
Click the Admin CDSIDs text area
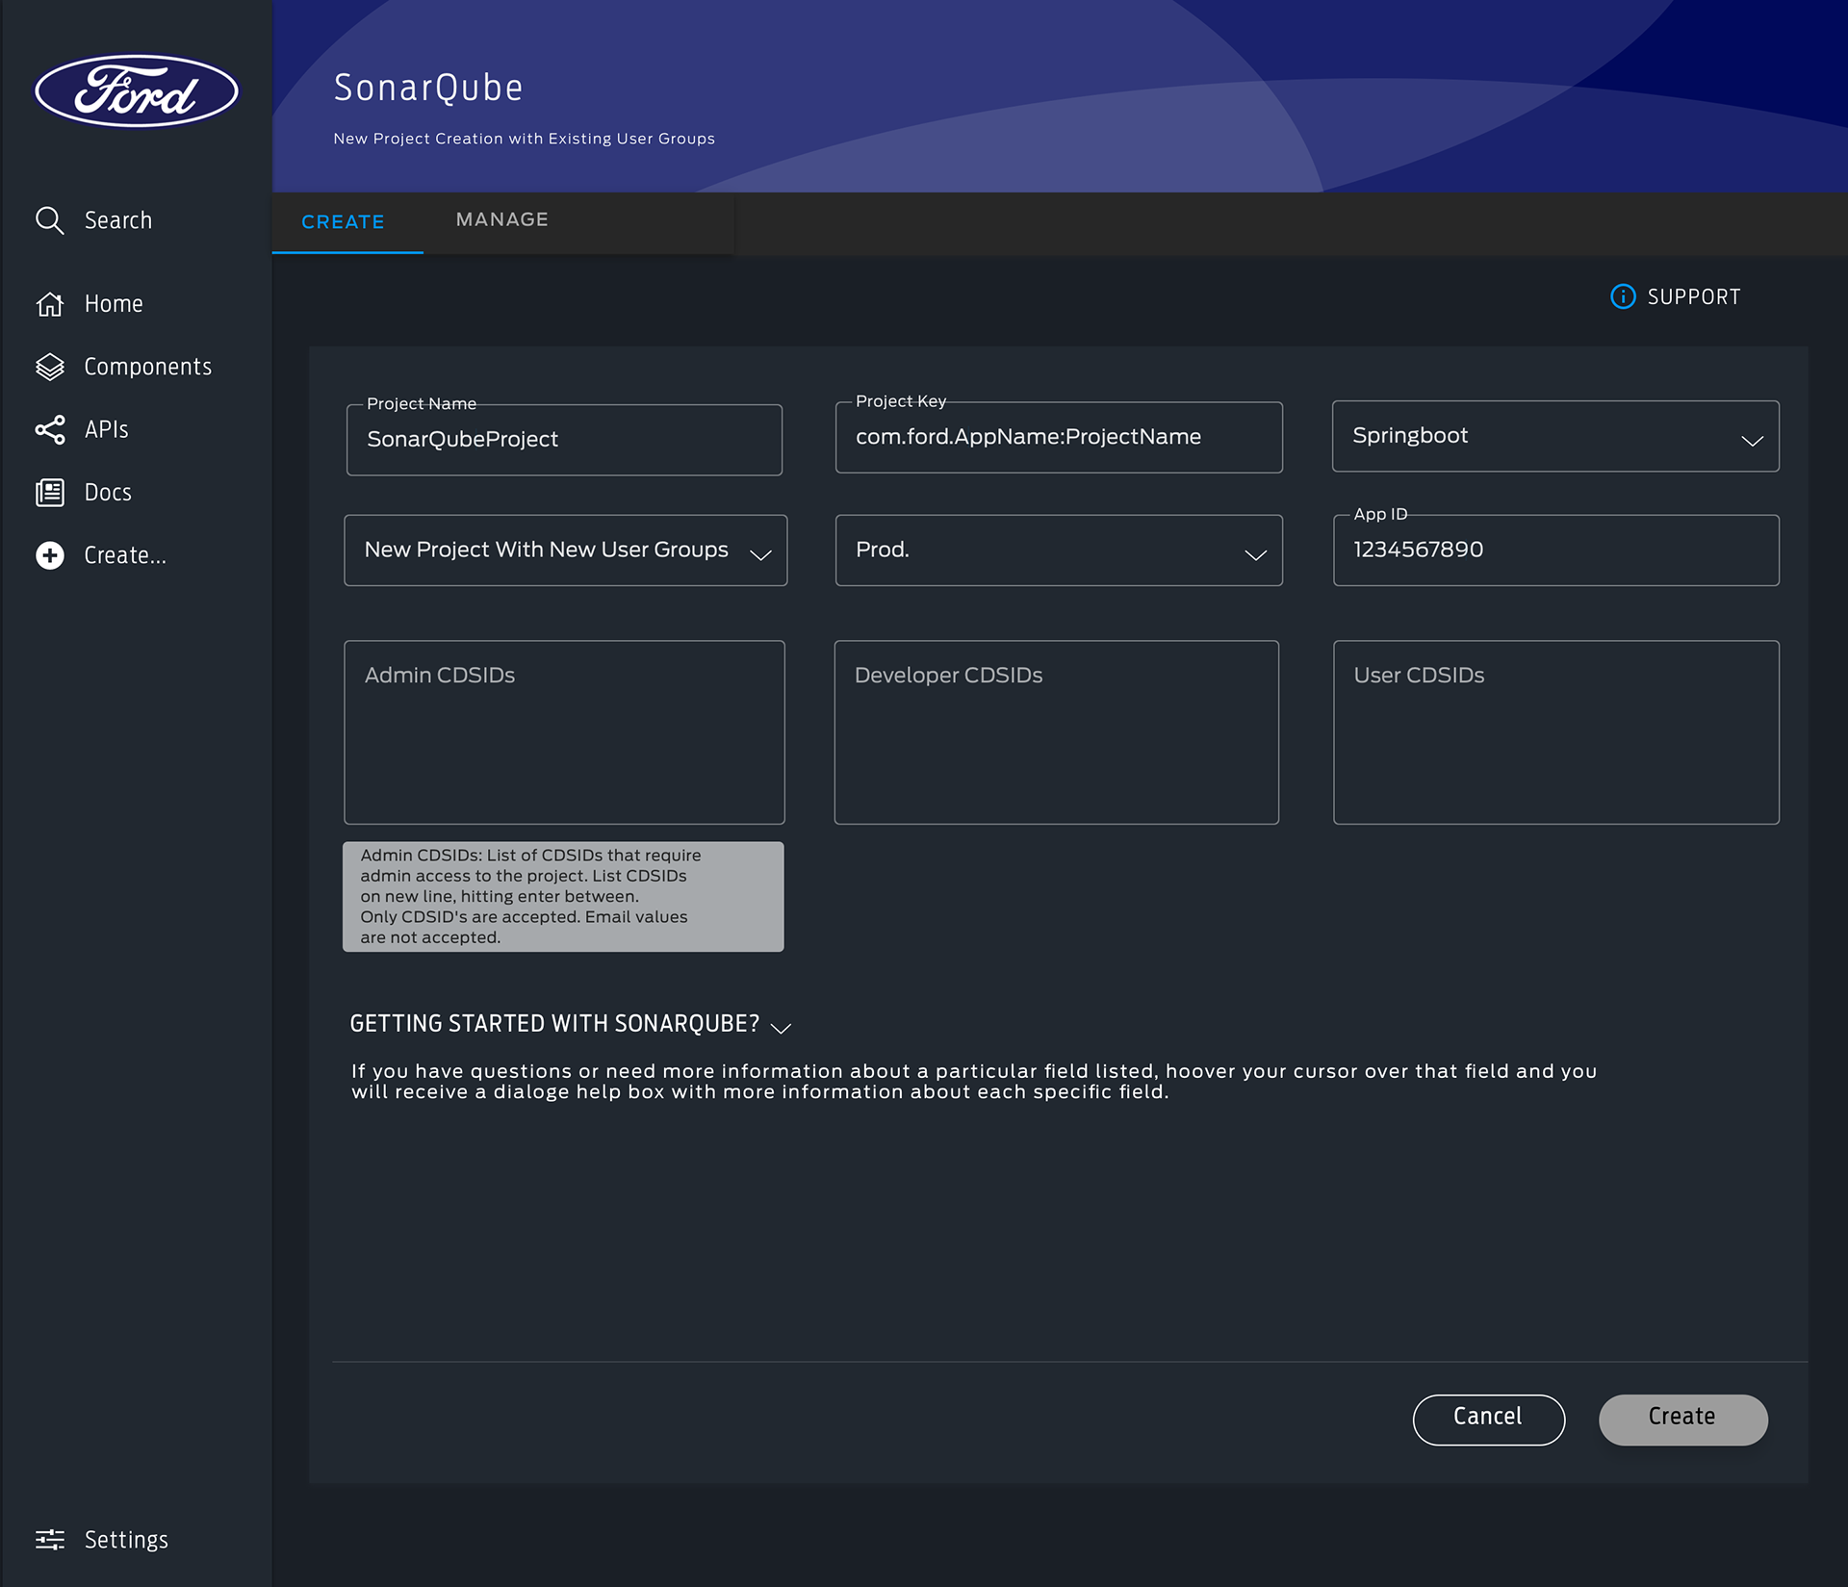click(564, 732)
